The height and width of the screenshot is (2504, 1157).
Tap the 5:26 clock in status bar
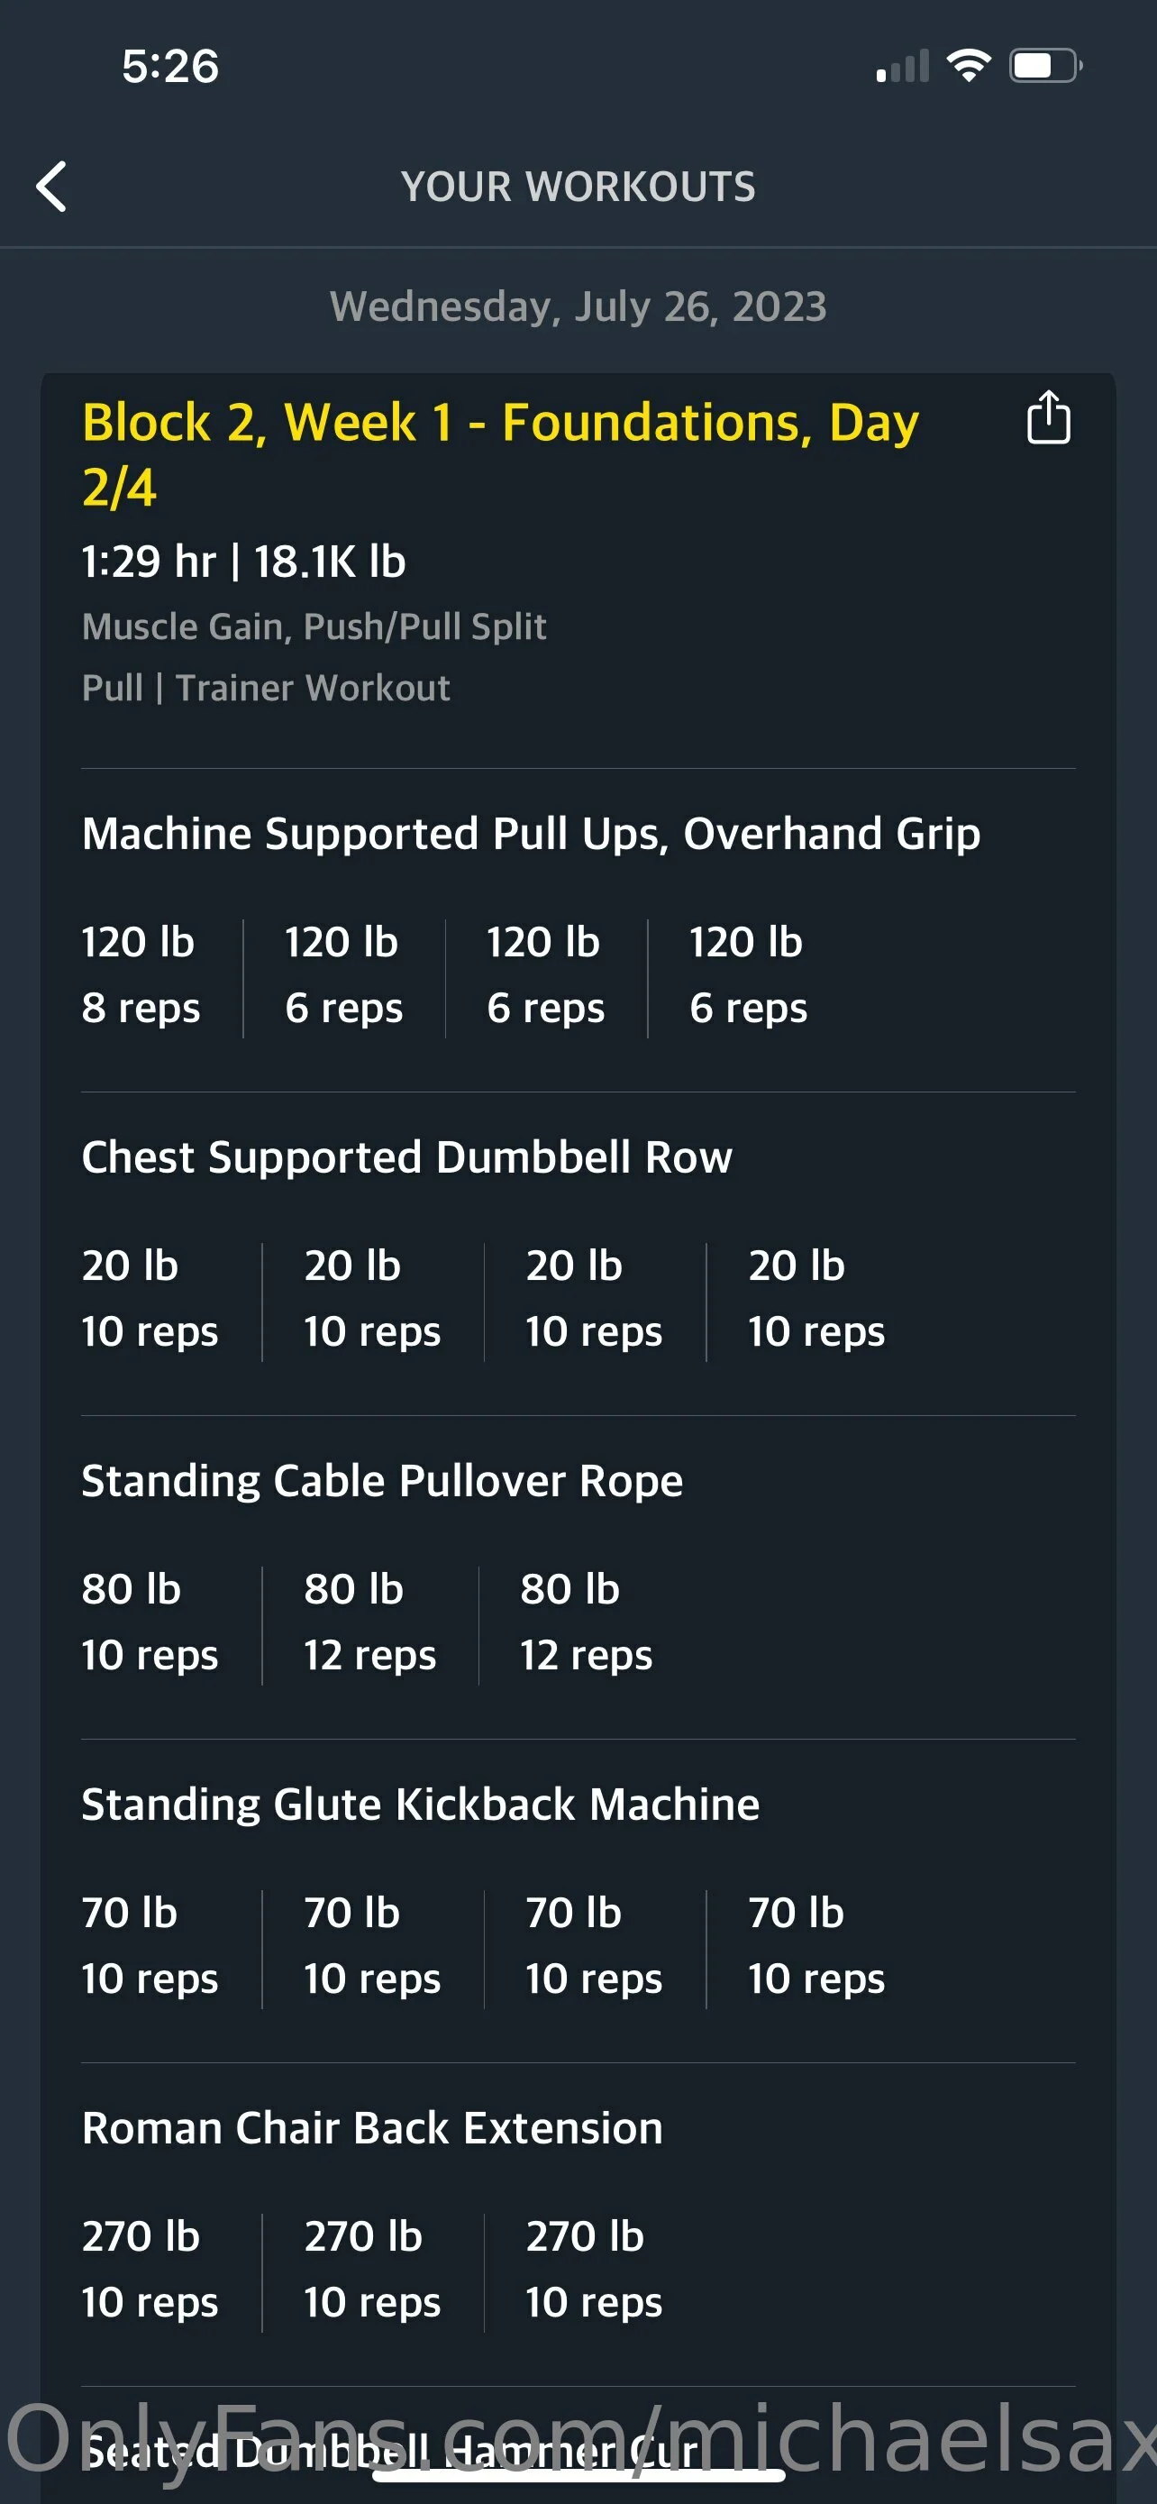click(170, 66)
